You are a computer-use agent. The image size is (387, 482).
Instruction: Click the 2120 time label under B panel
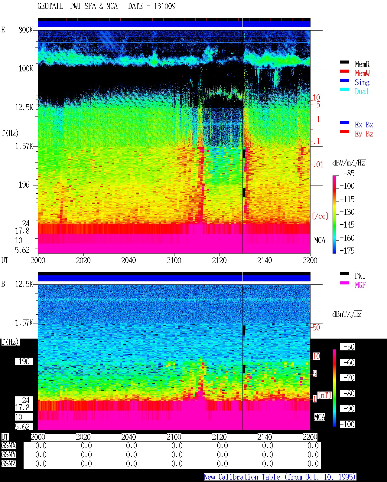[x=219, y=437]
